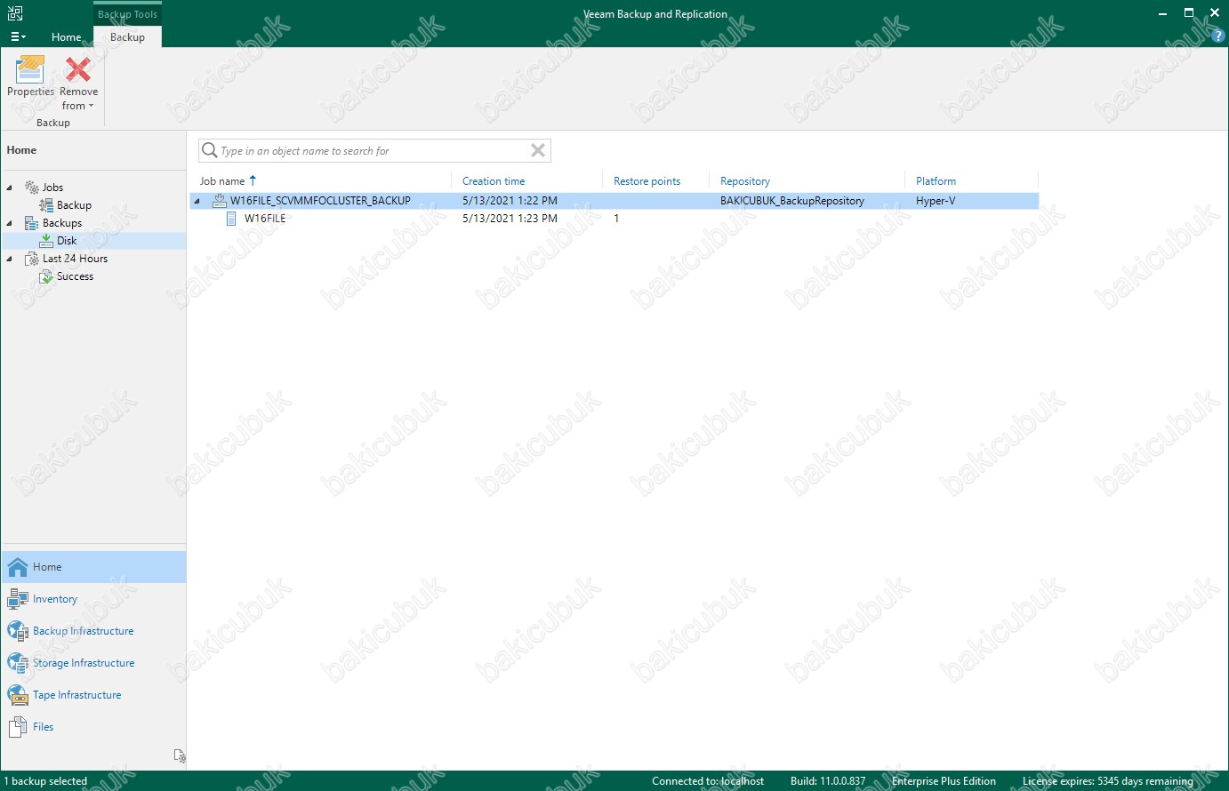1229x791 pixels.
Task: Select the W16FILE child row
Action: (614, 219)
